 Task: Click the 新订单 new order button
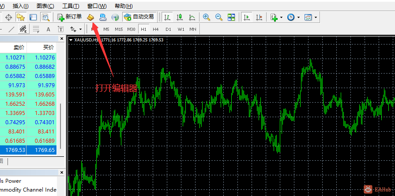pos(70,17)
